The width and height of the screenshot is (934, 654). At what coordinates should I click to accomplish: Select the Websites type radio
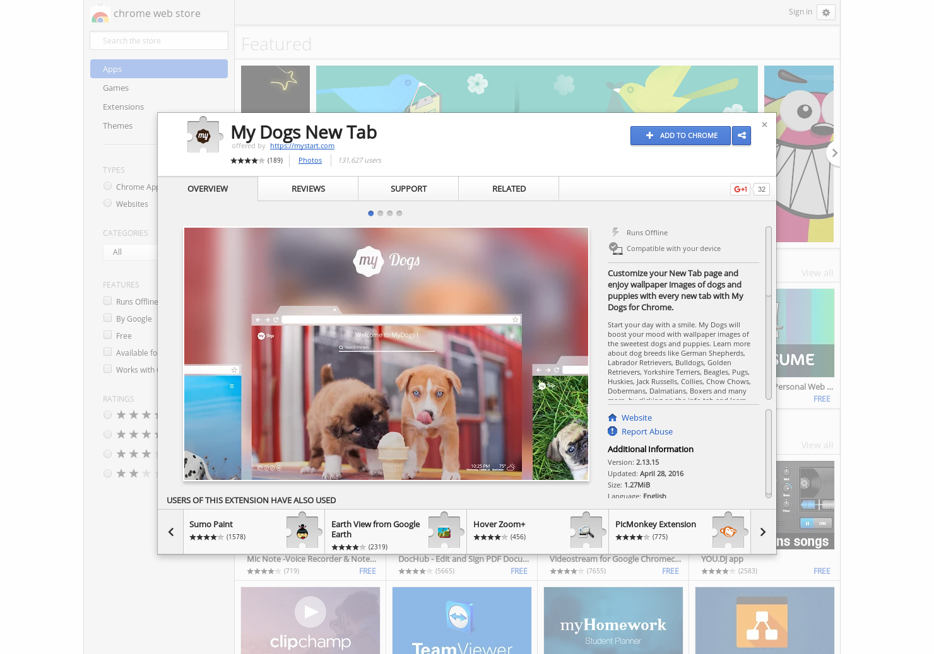107,203
